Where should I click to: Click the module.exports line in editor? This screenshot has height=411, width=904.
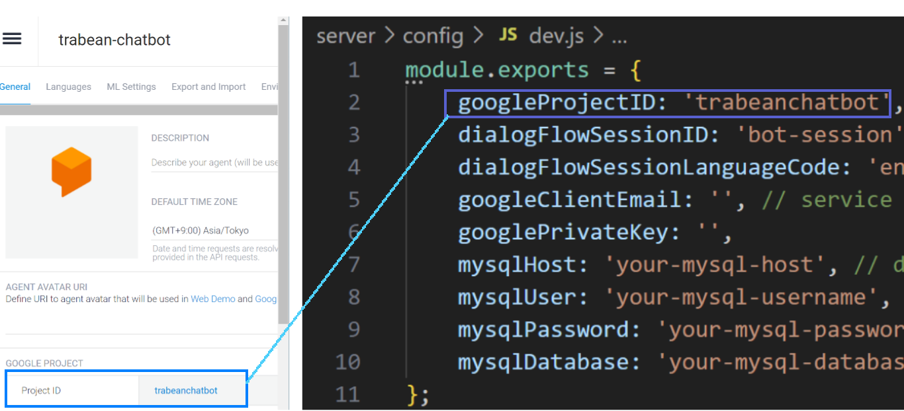(523, 70)
